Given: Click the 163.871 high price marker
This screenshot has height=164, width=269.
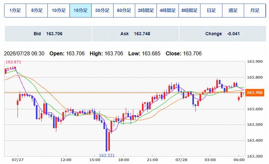Looking at the screenshot, I should 13,62.
